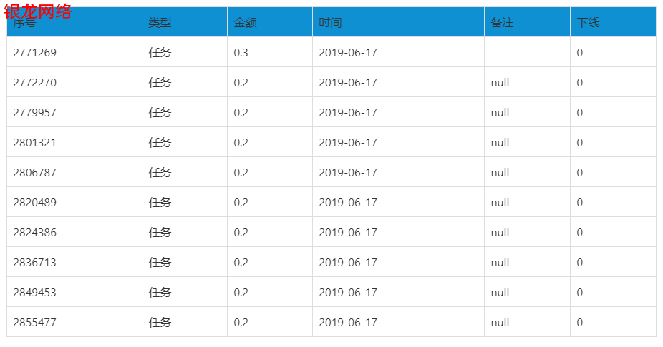Click the empty 备注 cell in first row
663x347 pixels.
527,52
